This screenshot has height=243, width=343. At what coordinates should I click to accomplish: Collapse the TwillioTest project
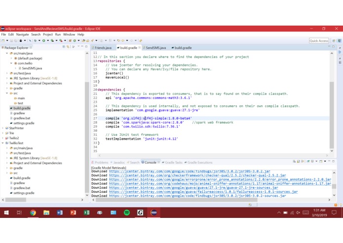[x=3, y=143]
